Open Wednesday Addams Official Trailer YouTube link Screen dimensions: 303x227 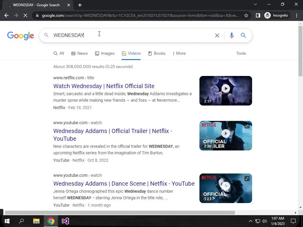pyautogui.click(x=113, y=135)
